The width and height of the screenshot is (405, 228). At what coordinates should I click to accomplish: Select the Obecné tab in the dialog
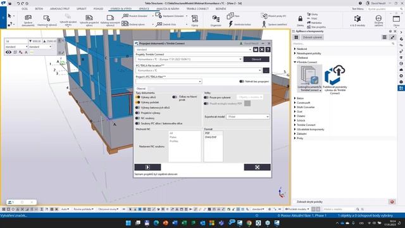click(x=141, y=89)
